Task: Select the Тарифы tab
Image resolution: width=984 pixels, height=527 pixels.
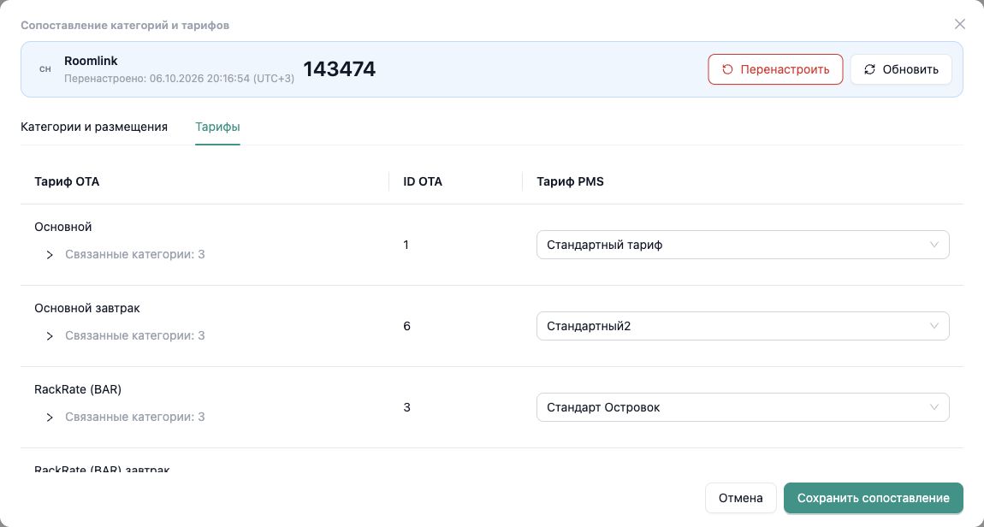Action: (x=217, y=127)
